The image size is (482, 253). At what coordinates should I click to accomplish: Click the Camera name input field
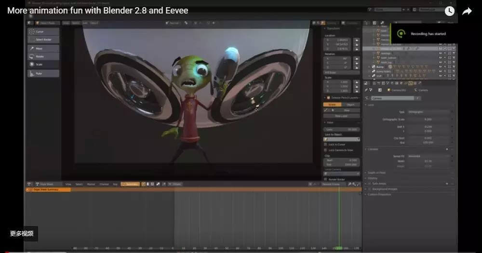pos(392,98)
